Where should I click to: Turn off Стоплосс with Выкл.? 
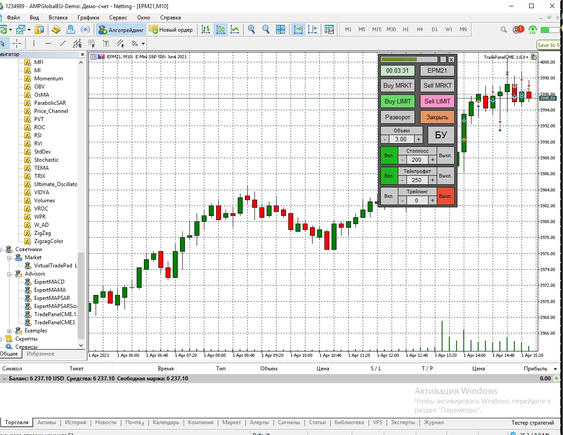pos(445,155)
